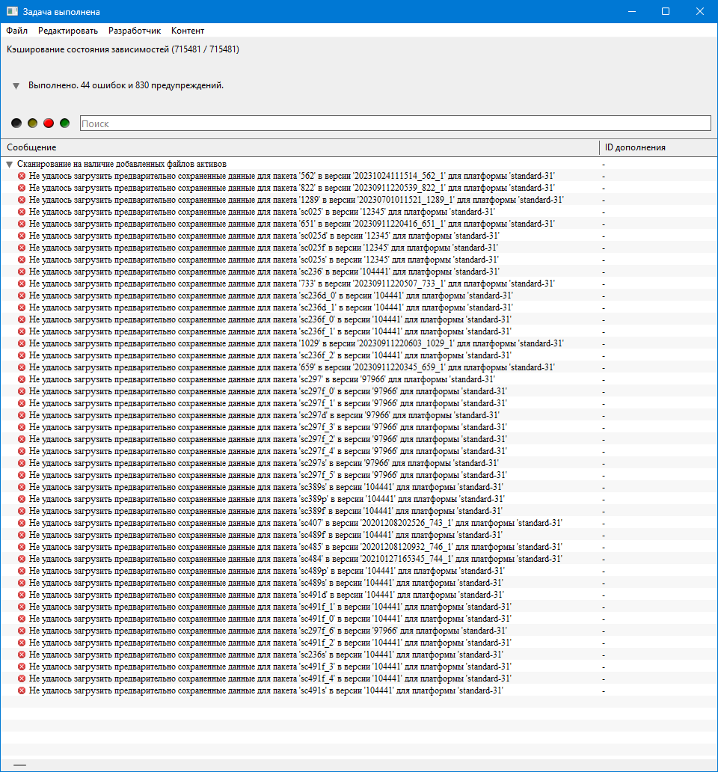
Task: Click the error icon for package 'sc297s'
Action: tap(22, 463)
